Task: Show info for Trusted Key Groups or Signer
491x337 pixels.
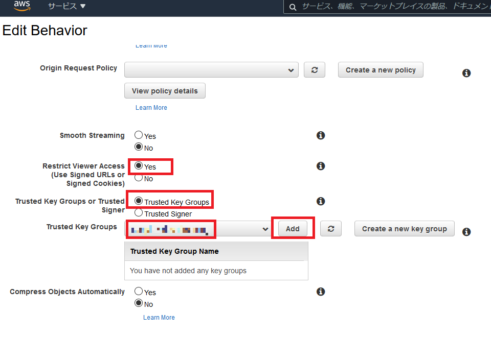Action: point(321,201)
